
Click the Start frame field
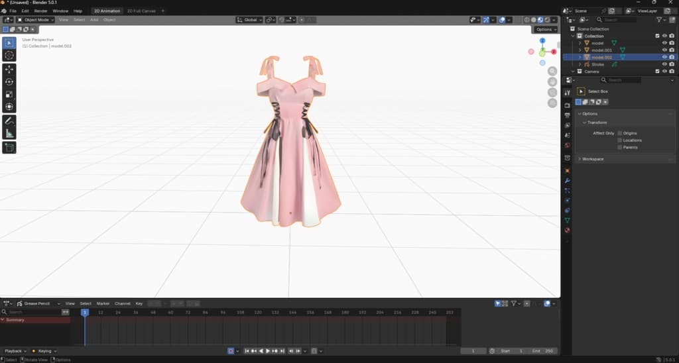click(513, 351)
